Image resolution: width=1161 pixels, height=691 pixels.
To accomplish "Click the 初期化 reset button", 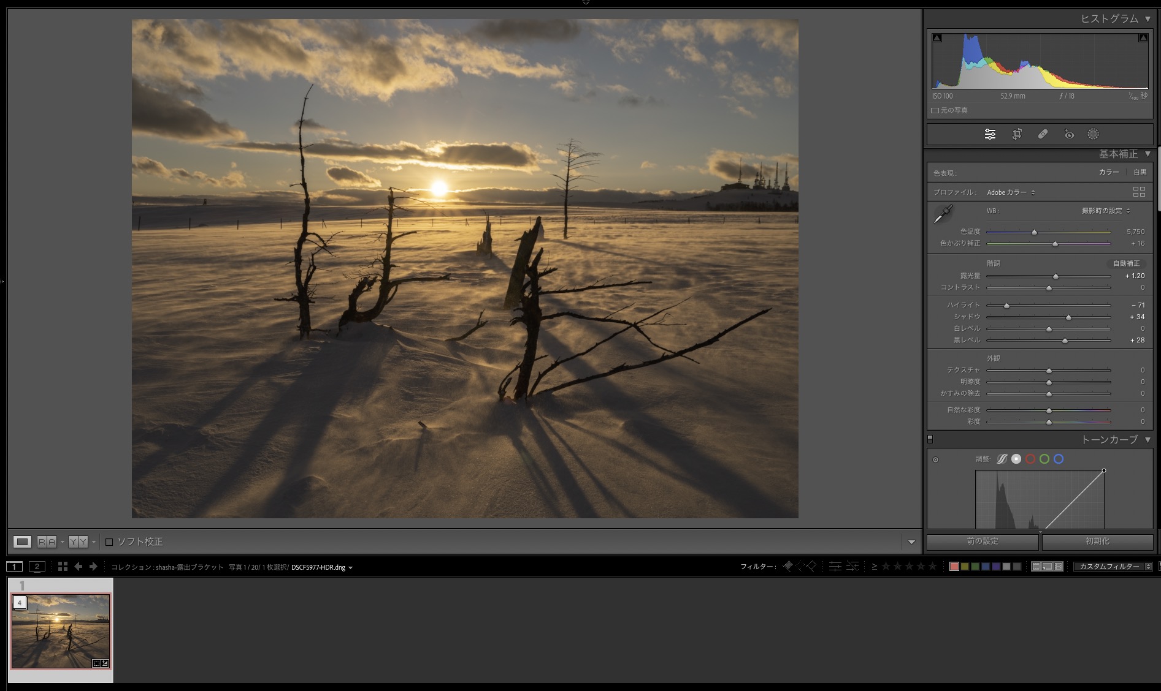I will pos(1097,542).
